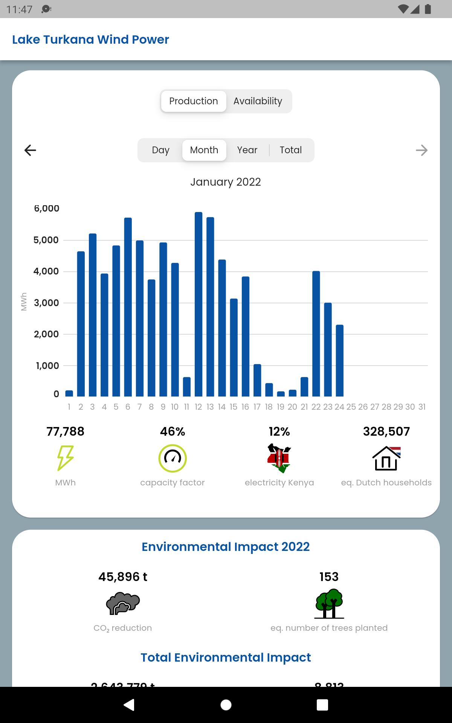Tap the Lake Turkana Wind Power title

(90, 39)
